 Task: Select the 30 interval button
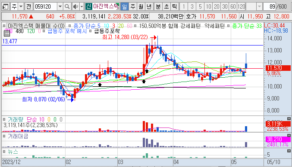tap(225, 7)
